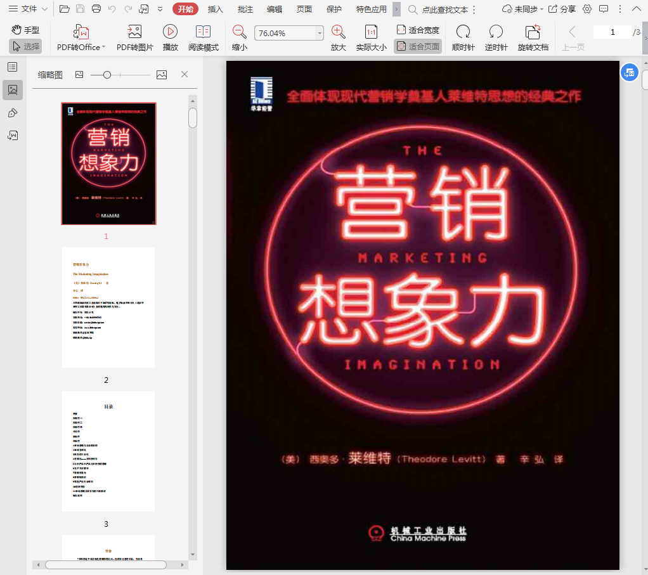Enter reading mode via 阅读模式 icon
Viewport: 648px width, 575px height.
[203, 32]
